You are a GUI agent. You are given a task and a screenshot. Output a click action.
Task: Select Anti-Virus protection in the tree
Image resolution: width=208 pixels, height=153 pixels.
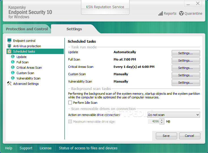click(27, 46)
